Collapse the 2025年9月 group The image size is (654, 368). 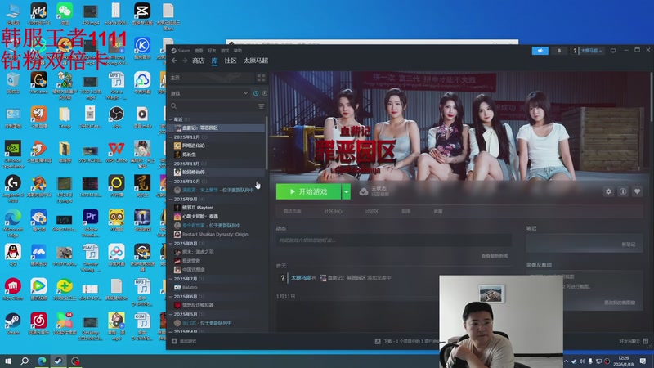tap(171, 199)
